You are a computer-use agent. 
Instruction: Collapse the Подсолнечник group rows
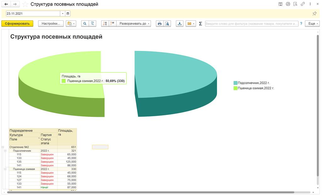point(5,151)
